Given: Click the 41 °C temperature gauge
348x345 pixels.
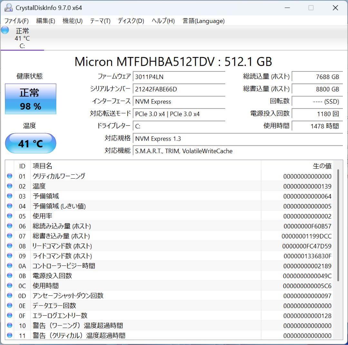Looking at the screenshot, I should pos(30,143).
